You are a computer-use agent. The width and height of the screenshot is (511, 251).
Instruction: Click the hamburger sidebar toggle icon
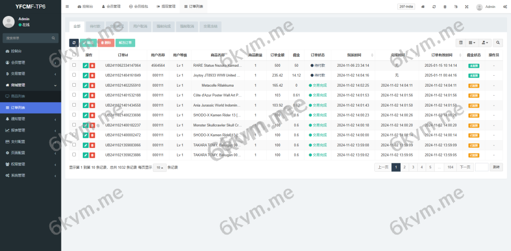pos(67,7)
